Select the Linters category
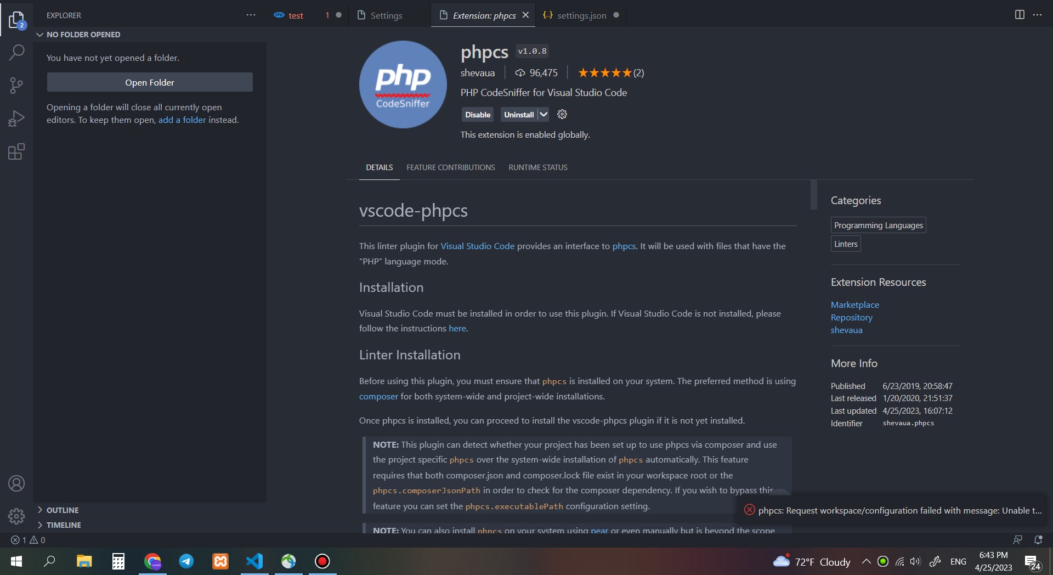Viewport: 1053px width, 575px height. [x=846, y=244]
